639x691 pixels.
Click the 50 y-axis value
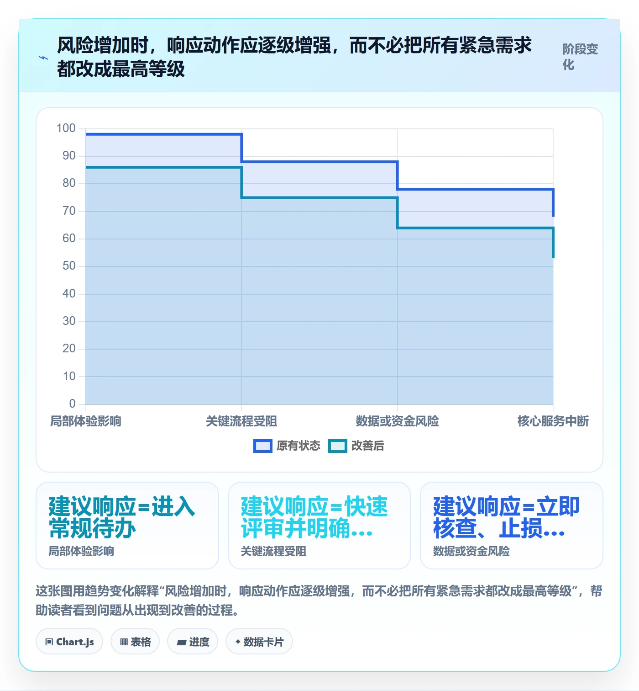69,266
